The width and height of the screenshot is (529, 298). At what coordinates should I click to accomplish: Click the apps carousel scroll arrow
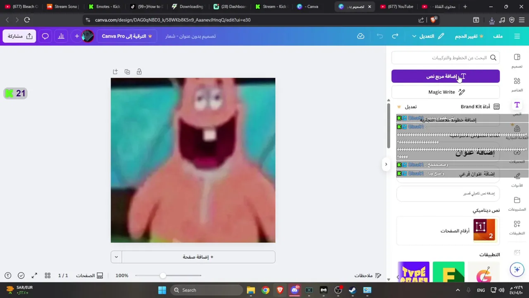[398, 277]
